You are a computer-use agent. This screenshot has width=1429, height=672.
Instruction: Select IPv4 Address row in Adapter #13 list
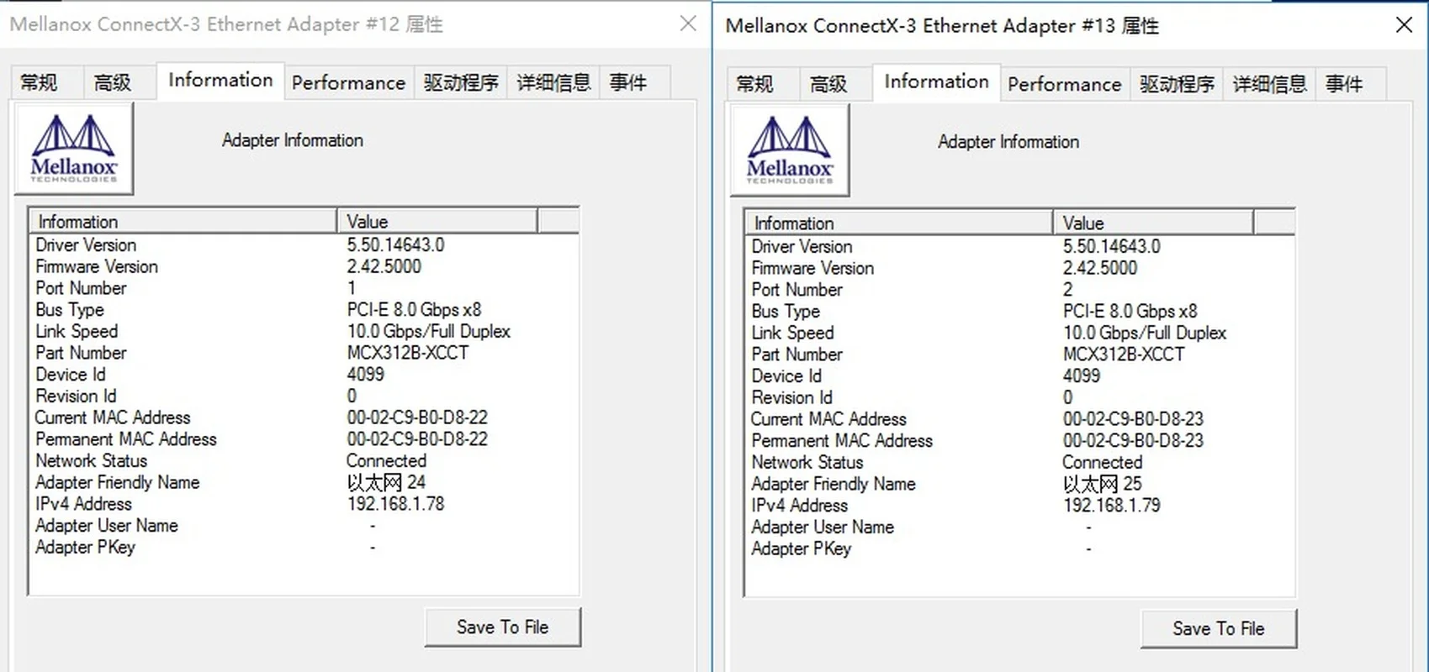[x=1019, y=506]
